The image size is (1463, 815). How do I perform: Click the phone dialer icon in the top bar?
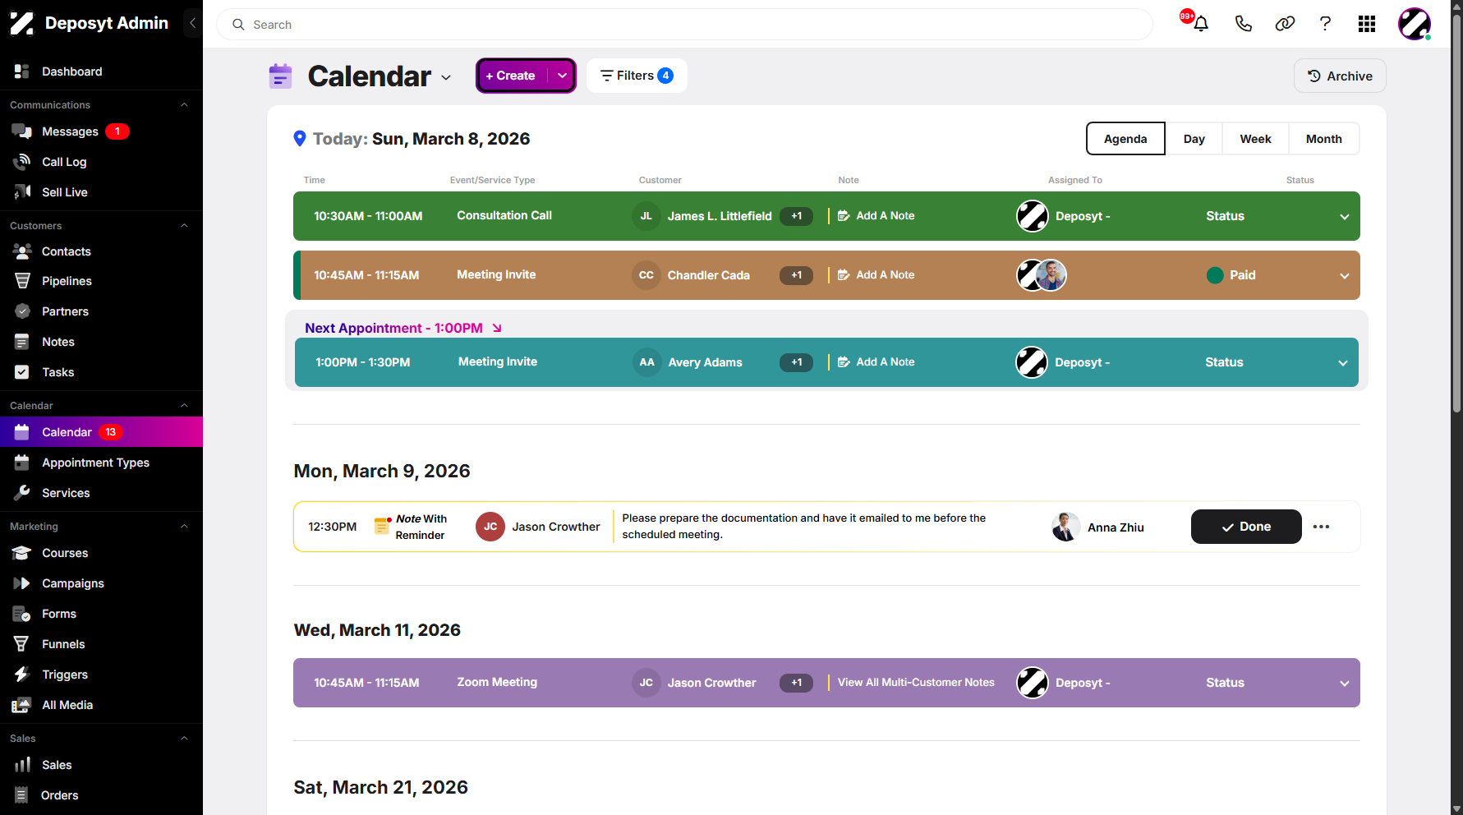(1243, 24)
